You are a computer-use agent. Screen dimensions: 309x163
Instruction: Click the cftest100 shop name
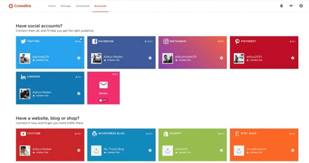[x=181, y=149]
